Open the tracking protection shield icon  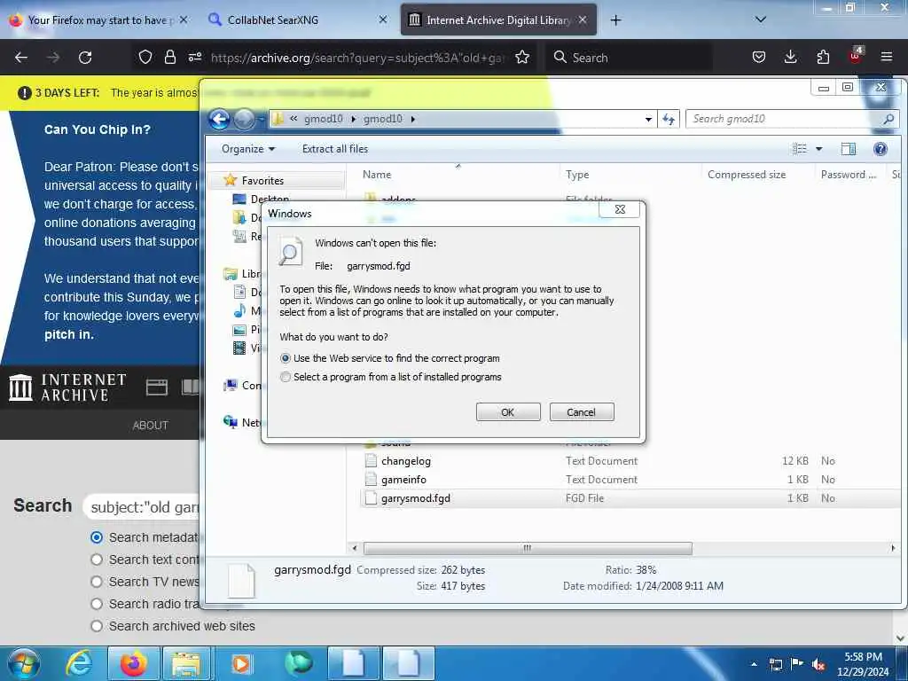[x=145, y=57]
